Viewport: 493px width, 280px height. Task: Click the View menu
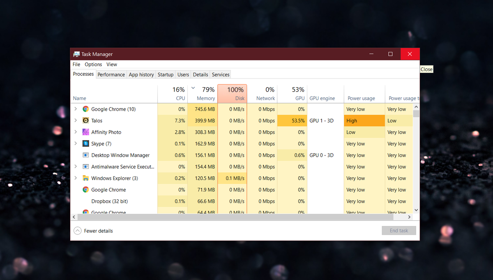111,64
